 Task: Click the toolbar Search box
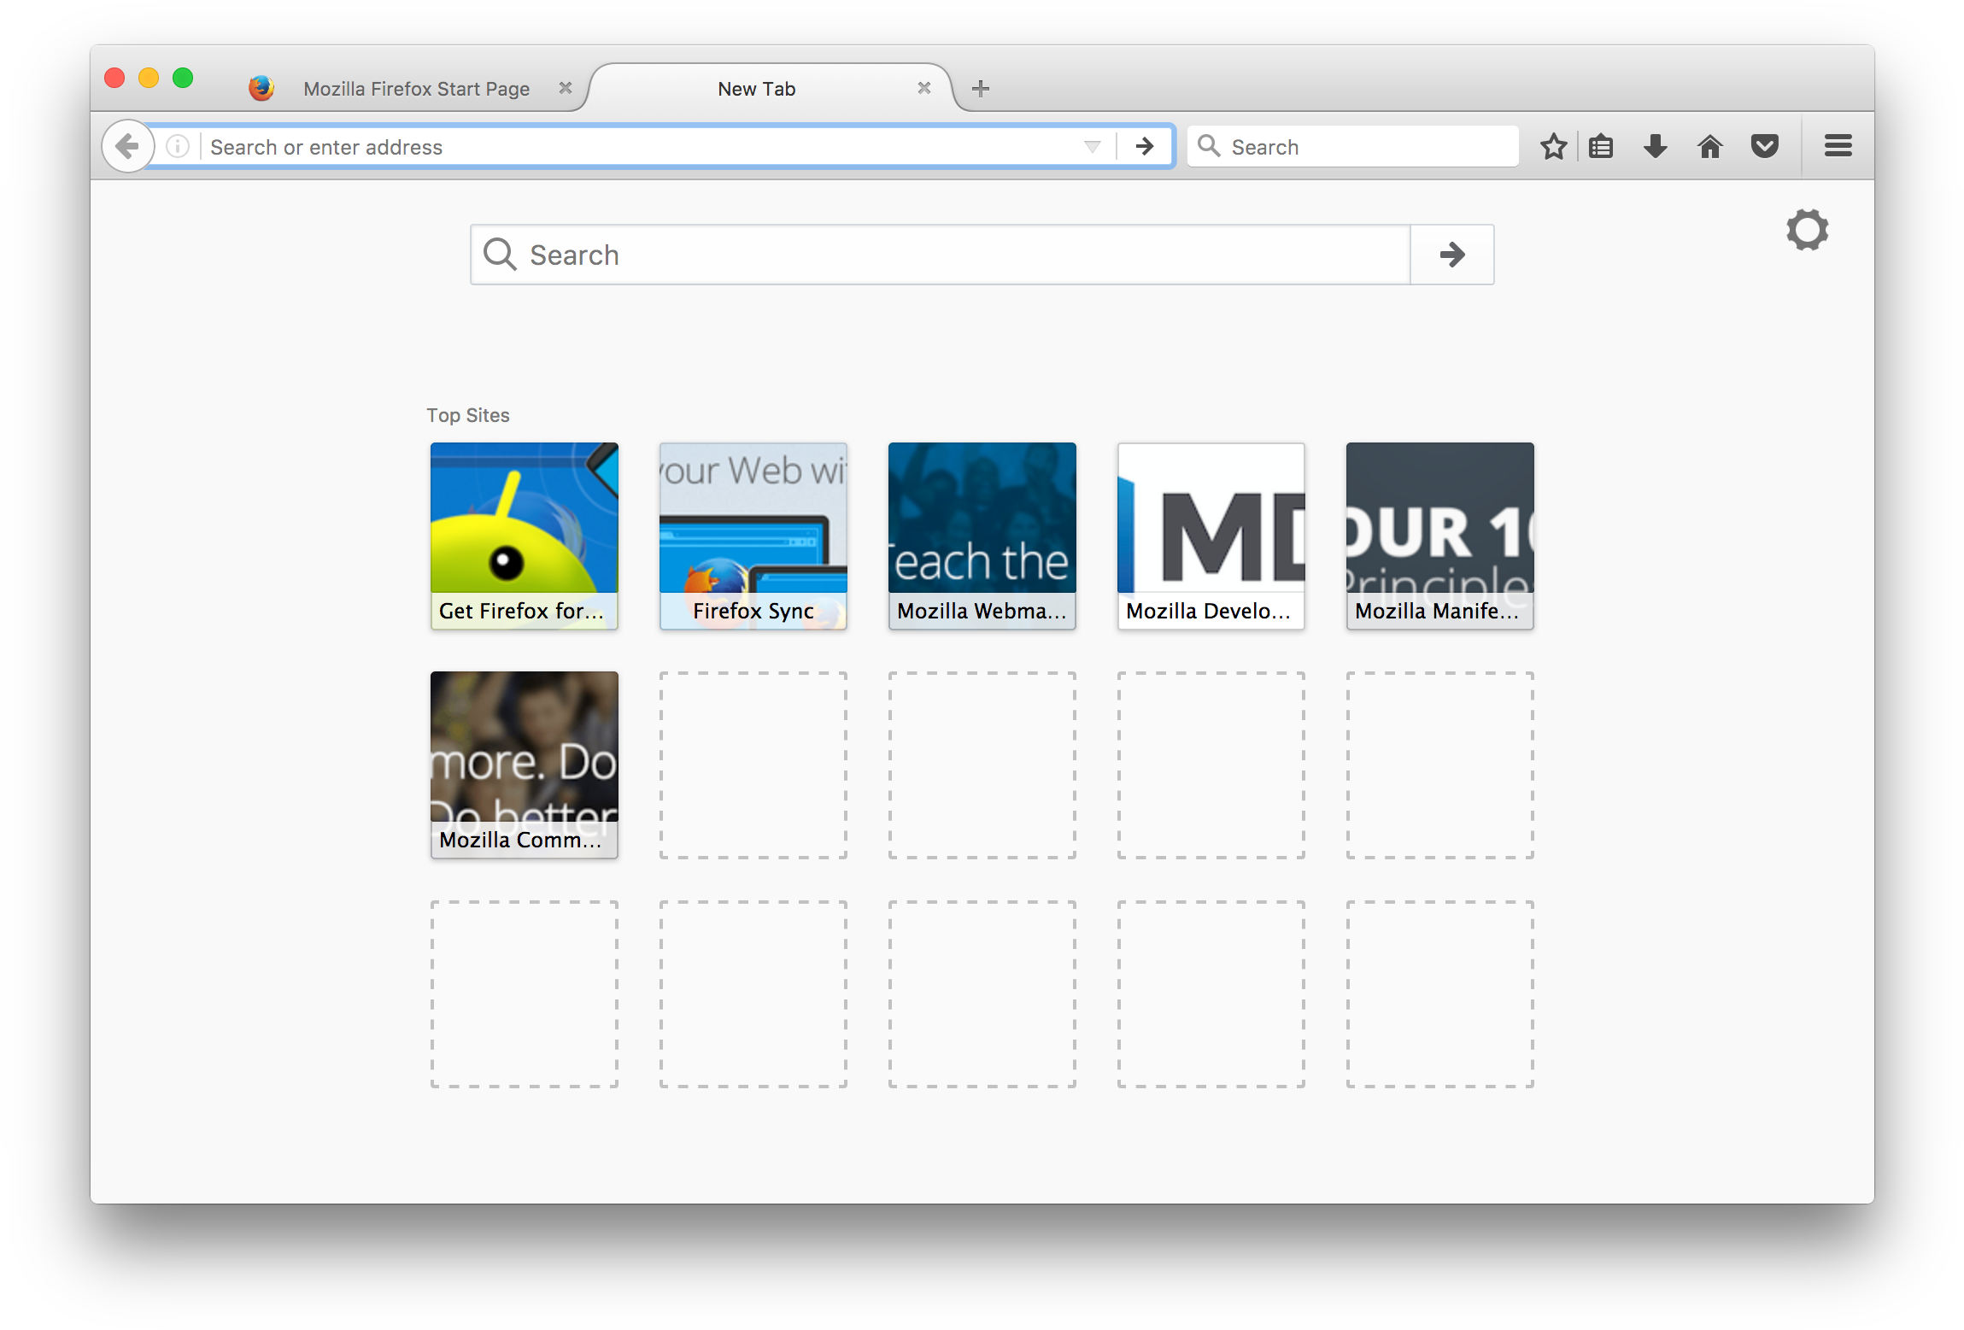tap(1353, 146)
